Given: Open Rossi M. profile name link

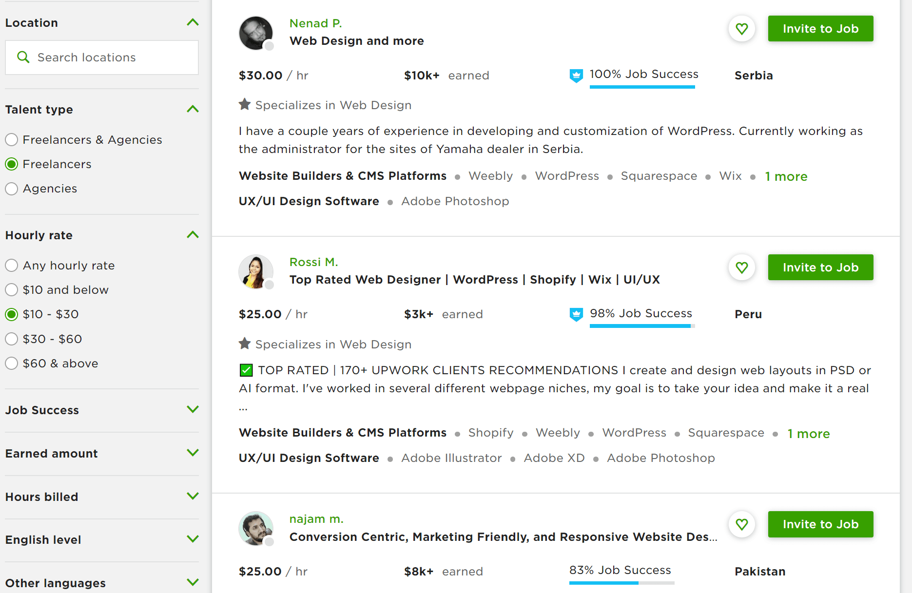Looking at the screenshot, I should pos(314,262).
